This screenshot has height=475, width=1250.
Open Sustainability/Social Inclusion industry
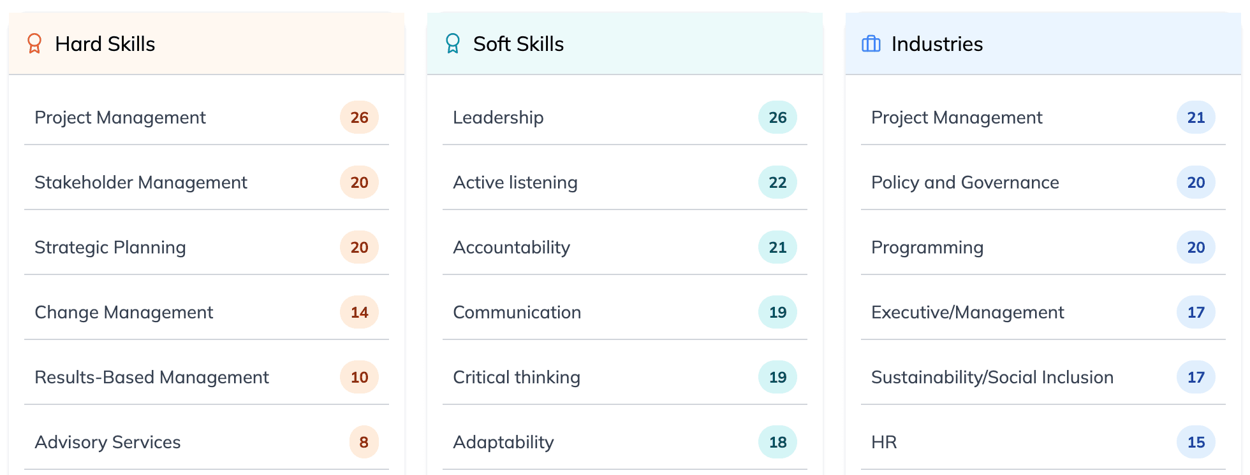click(992, 378)
